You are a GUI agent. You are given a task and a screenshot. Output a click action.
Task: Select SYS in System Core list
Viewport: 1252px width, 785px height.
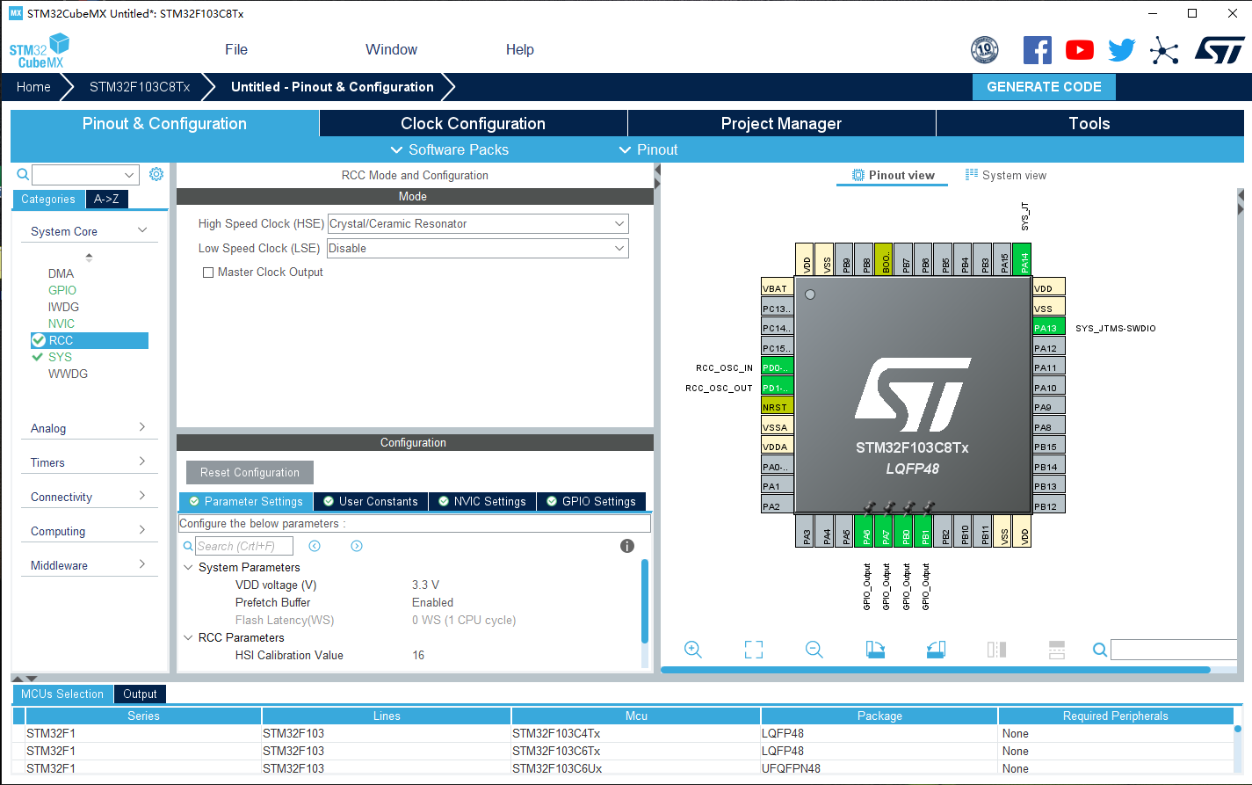coord(60,357)
